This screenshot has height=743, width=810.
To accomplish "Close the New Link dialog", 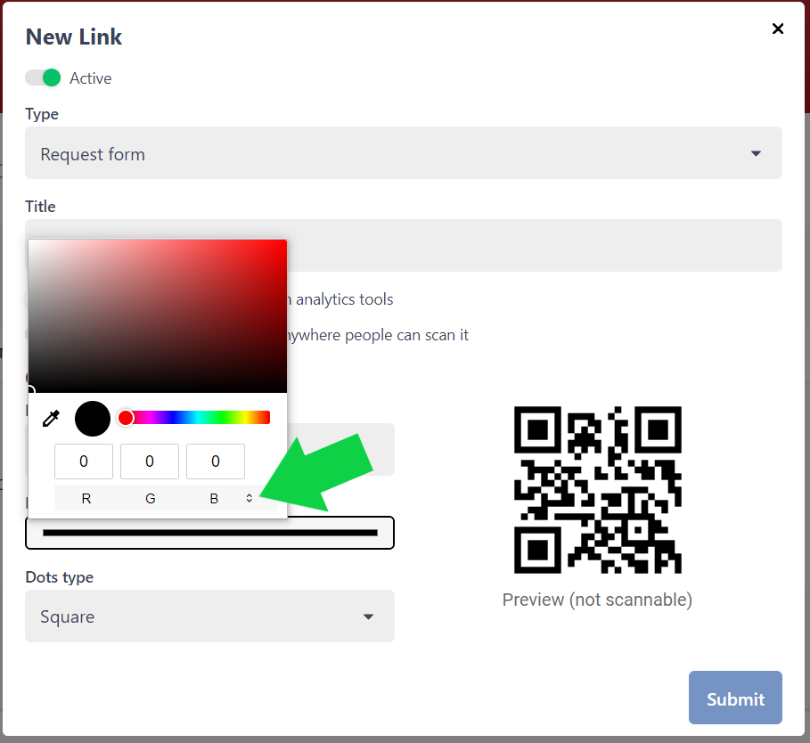I will (777, 29).
